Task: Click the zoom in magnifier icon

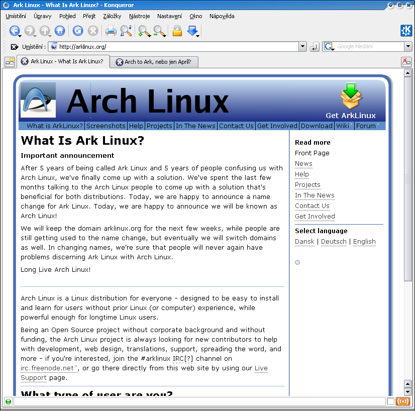Action: (x=144, y=31)
